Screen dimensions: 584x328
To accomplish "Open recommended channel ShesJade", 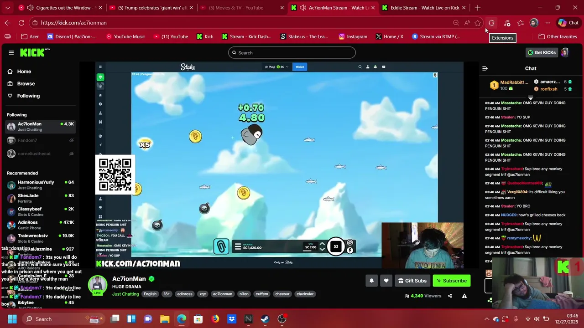I will coord(40,198).
